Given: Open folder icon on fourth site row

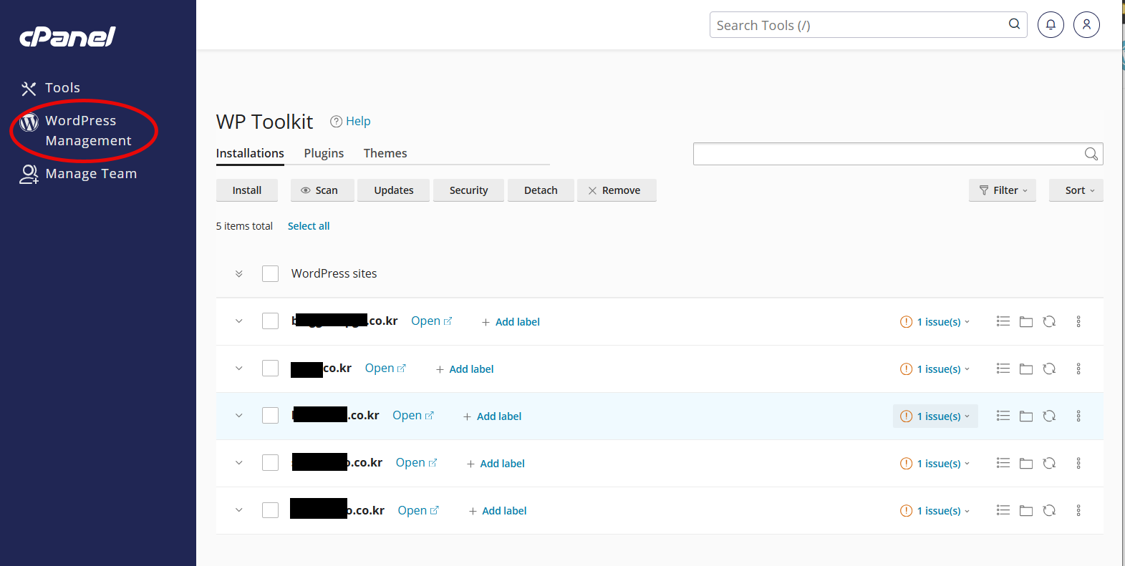Looking at the screenshot, I should tap(1026, 464).
